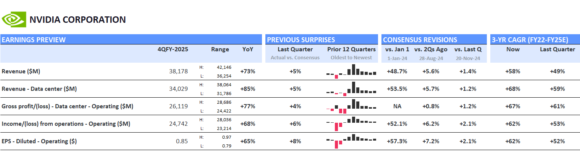Select the EARNINGS PREVIEW section header

34,40
